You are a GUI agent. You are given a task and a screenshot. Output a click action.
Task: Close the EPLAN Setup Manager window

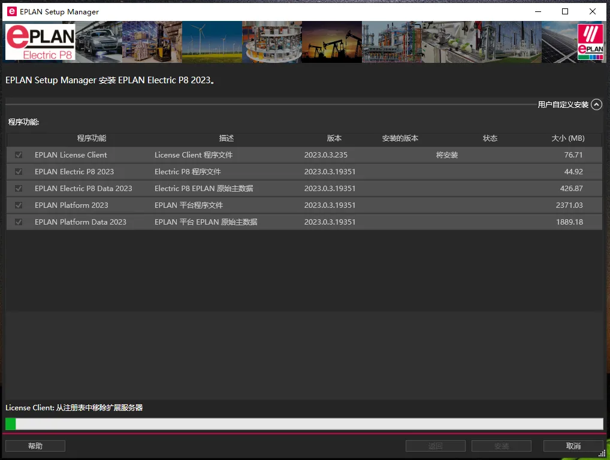pyautogui.click(x=593, y=11)
